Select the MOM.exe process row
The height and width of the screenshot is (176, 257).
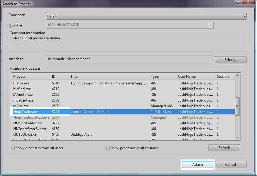pos(90,106)
